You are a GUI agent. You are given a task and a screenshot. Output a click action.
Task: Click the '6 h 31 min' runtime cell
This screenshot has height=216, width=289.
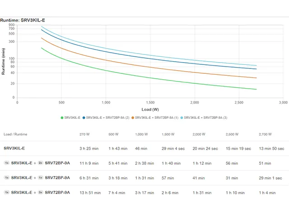point(89,178)
